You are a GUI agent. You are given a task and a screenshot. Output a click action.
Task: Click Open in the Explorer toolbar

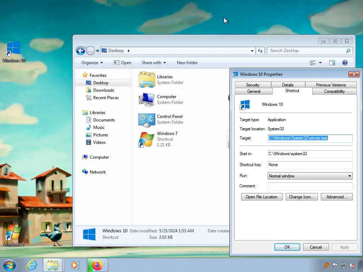tap(122, 63)
